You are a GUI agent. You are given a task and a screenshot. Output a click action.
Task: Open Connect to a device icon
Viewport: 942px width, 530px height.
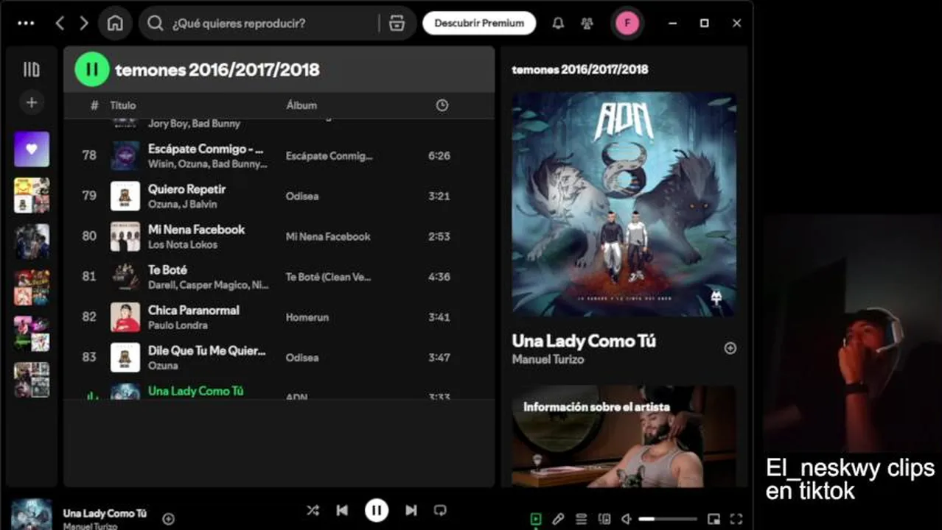[604, 519]
